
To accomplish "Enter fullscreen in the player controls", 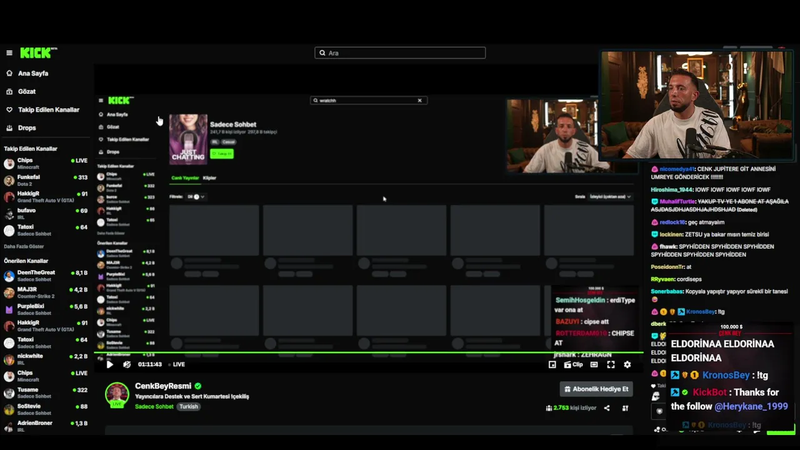I will tap(611, 364).
